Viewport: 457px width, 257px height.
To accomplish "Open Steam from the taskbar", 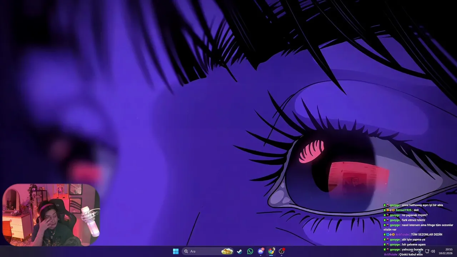I will (240, 251).
